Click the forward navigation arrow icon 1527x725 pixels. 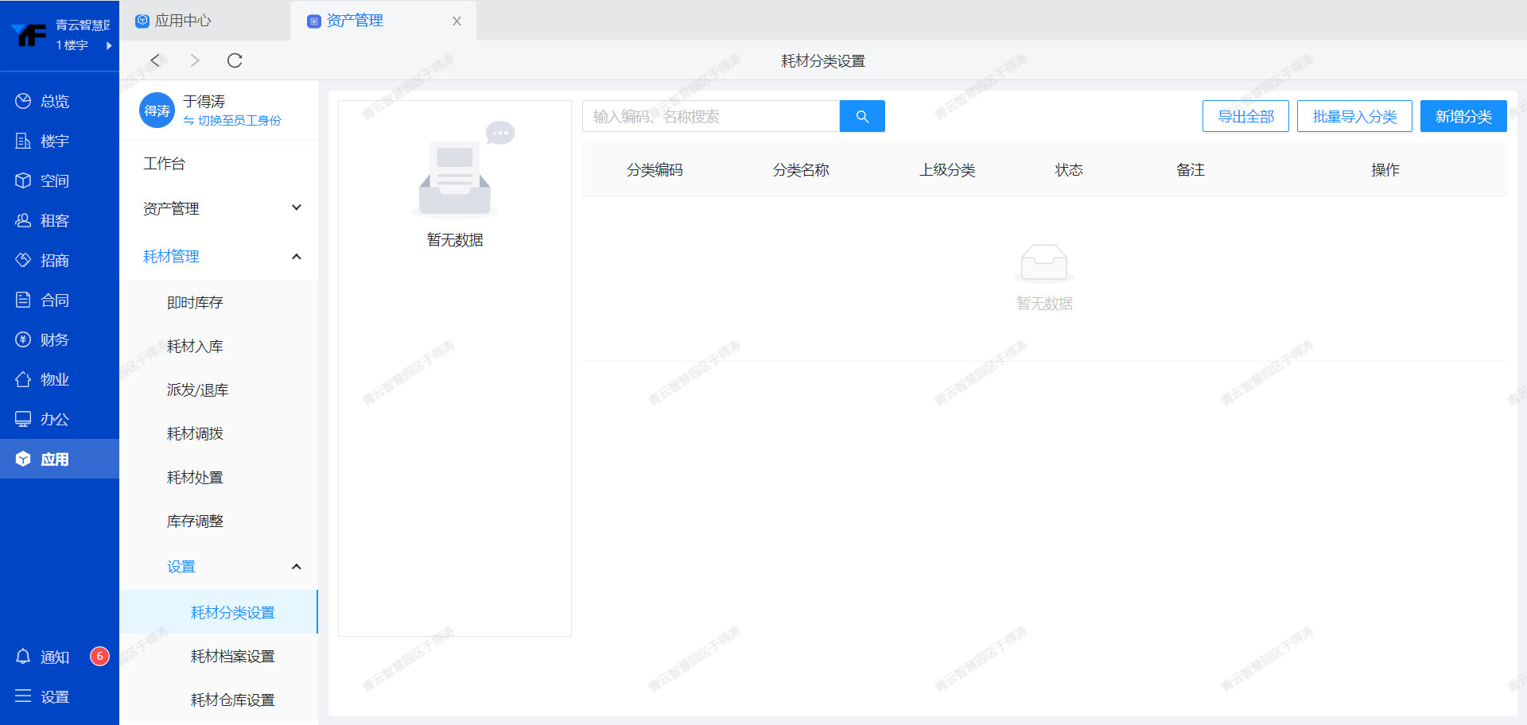(x=195, y=60)
